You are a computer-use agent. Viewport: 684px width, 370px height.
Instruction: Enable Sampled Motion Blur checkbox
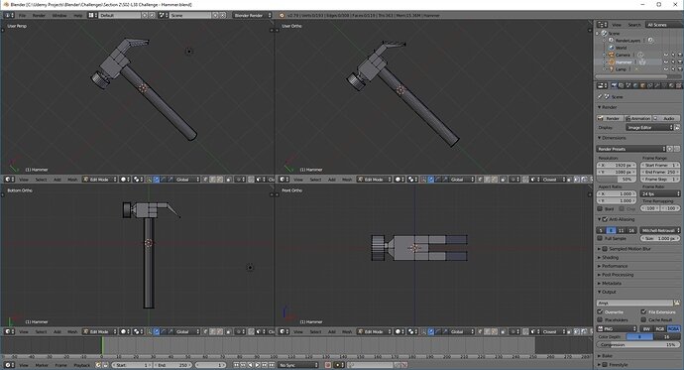coord(605,249)
